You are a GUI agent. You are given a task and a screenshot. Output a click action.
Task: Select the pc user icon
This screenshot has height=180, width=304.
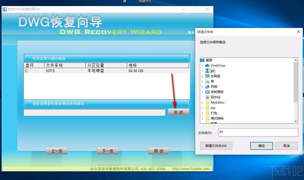click(x=207, y=71)
